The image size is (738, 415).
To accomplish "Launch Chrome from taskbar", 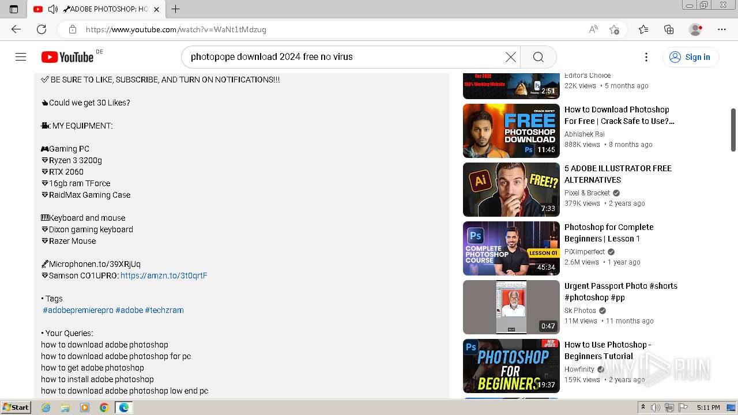I will pyautogui.click(x=104, y=408).
